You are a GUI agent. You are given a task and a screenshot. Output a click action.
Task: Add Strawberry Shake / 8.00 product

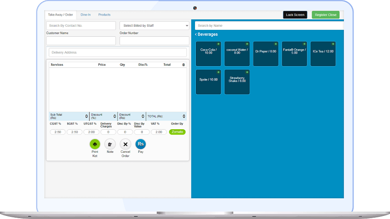[x=237, y=82]
